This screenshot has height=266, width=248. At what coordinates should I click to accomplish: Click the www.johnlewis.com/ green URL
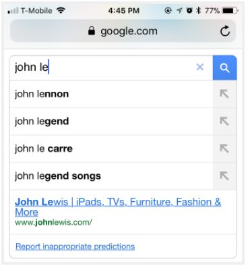tap(53, 222)
